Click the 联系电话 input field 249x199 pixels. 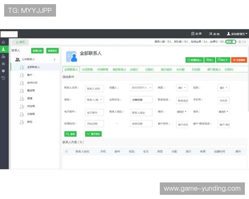pyautogui.click(x=182, y=101)
